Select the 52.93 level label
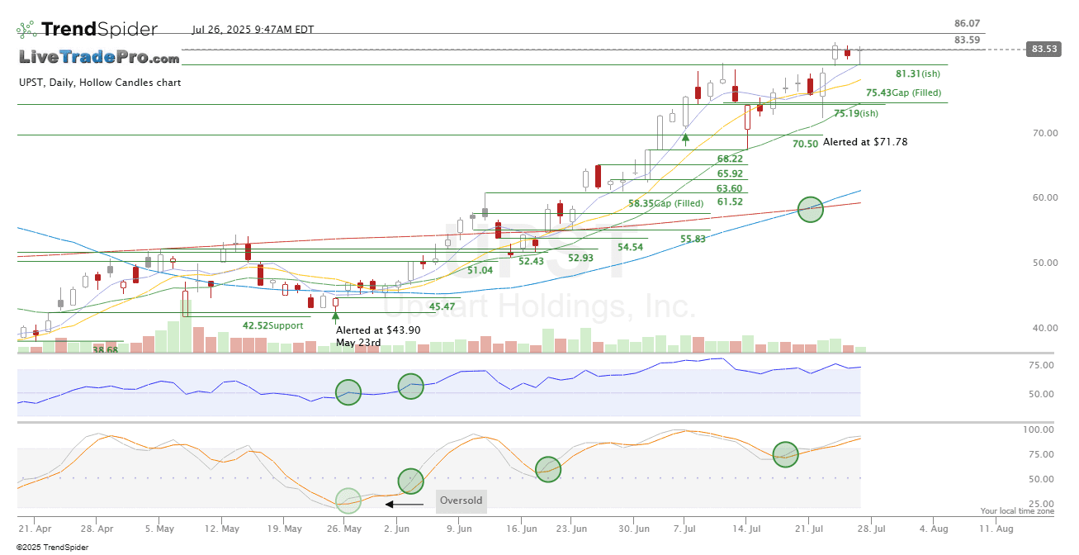This screenshot has height=555, width=1079. click(x=580, y=258)
